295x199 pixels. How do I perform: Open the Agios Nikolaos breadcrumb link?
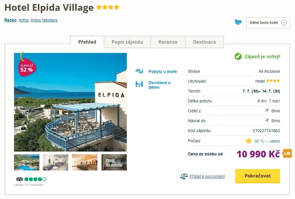tap(44, 20)
